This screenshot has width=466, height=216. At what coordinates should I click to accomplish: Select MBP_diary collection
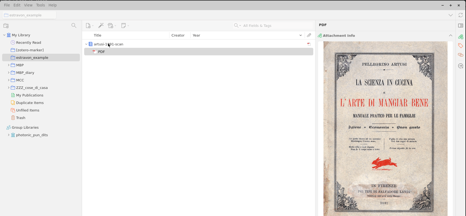click(x=25, y=73)
